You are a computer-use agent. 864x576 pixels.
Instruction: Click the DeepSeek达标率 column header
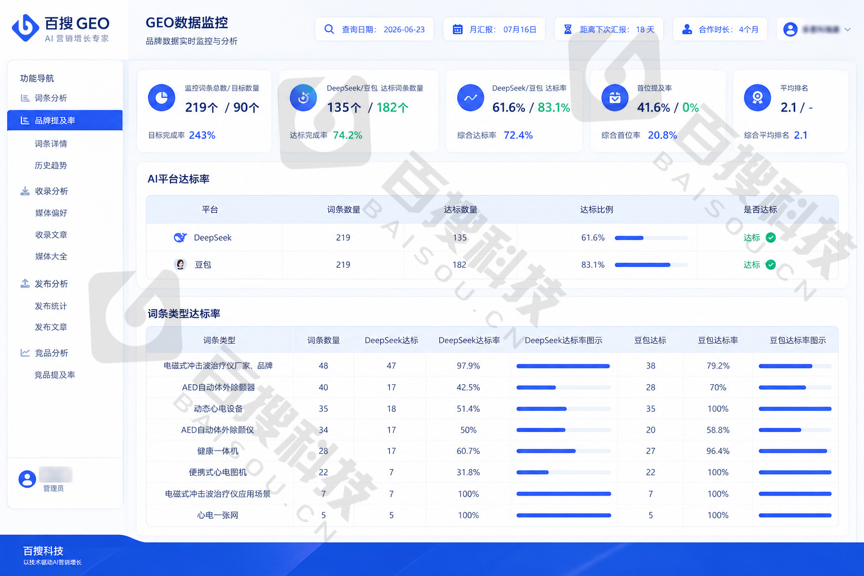[469, 340]
